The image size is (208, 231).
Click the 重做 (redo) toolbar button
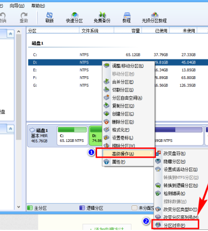click(x=24, y=17)
